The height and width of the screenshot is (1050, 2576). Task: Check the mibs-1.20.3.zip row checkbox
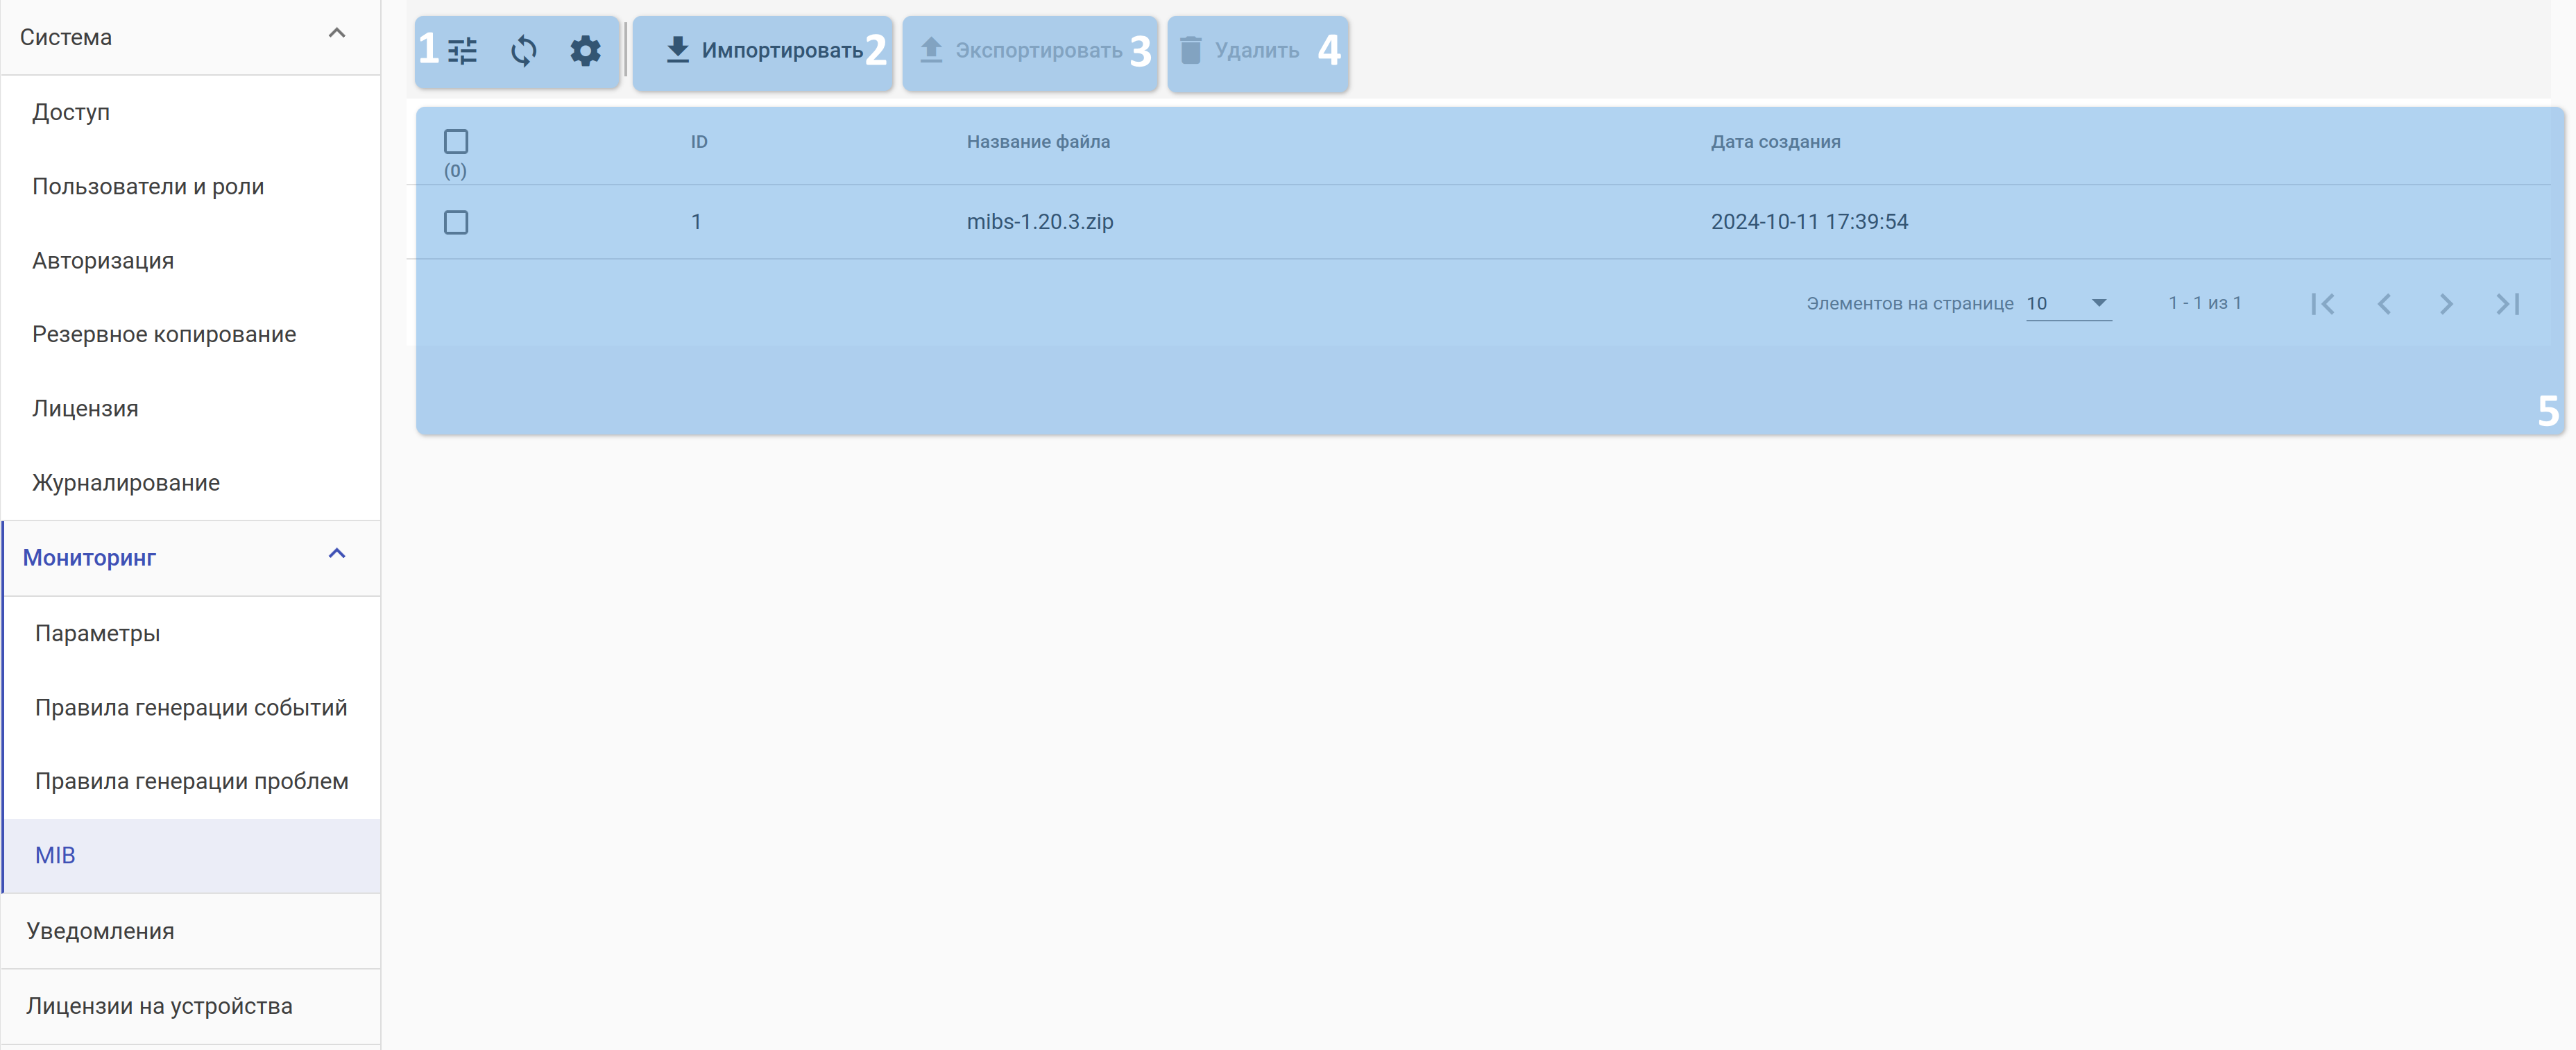(x=456, y=222)
